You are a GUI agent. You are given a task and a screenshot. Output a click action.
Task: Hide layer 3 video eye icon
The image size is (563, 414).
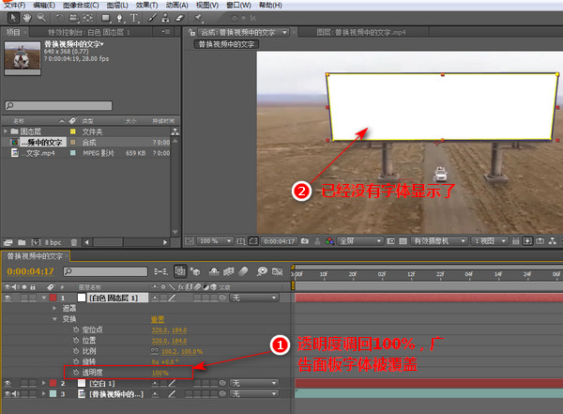(x=8, y=394)
